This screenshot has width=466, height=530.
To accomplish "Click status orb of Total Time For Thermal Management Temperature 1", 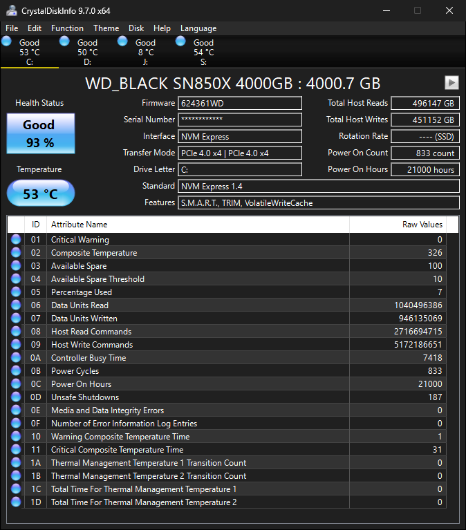I will tap(16, 489).
